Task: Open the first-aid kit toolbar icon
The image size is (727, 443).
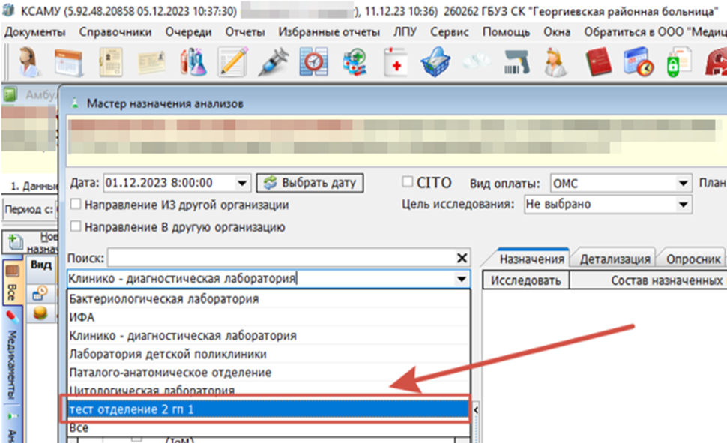Action: (395, 62)
